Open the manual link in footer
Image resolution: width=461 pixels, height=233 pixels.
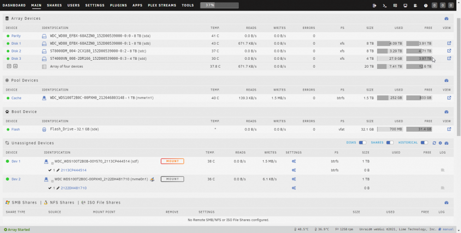click(449, 229)
